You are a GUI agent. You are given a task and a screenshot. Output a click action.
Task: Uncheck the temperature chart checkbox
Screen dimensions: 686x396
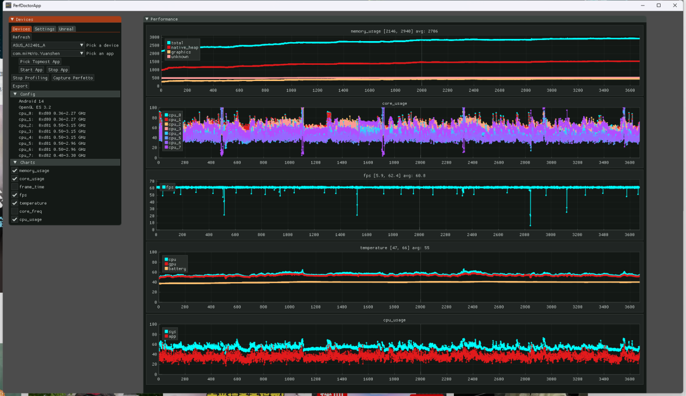pos(15,203)
